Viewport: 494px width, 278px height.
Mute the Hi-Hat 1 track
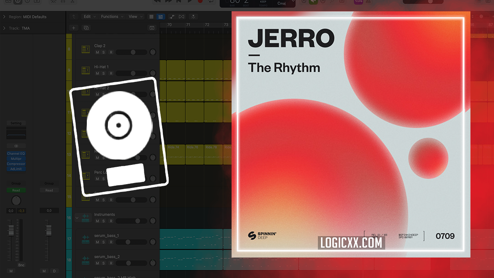[x=97, y=73]
